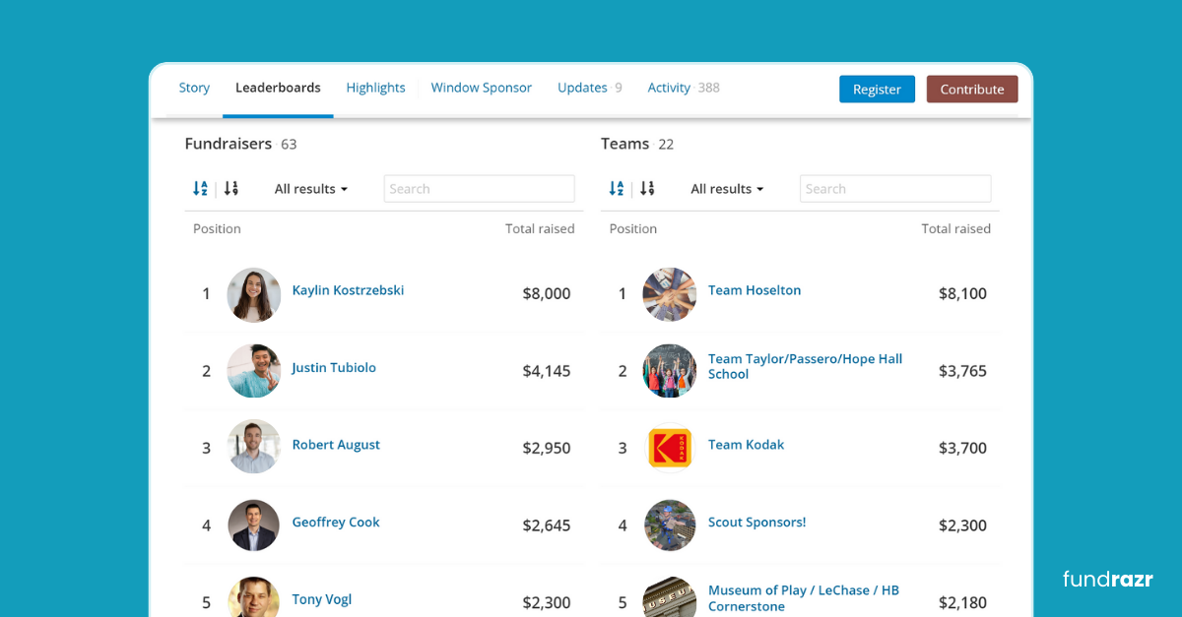Click Justin Tubiolo's profile picture
This screenshot has height=617, width=1182.
click(x=253, y=371)
